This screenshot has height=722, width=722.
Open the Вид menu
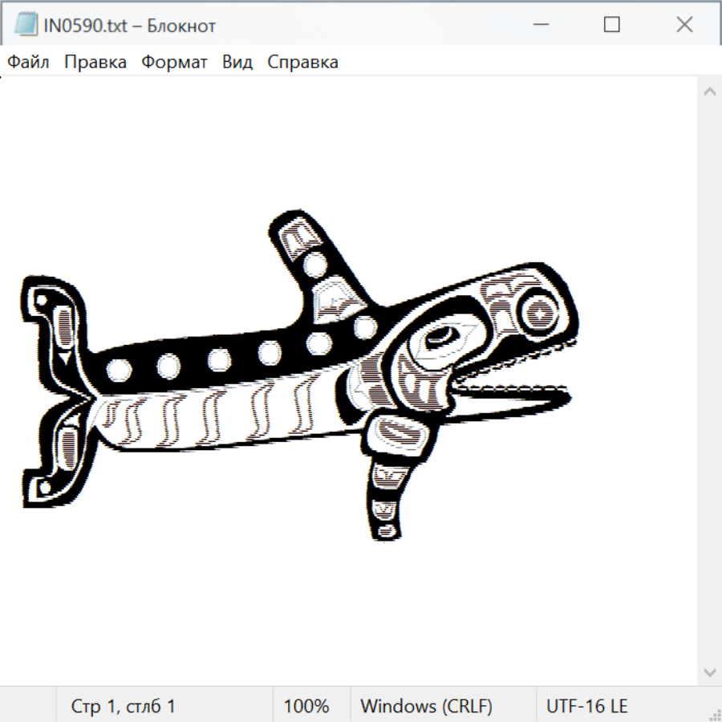click(237, 62)
